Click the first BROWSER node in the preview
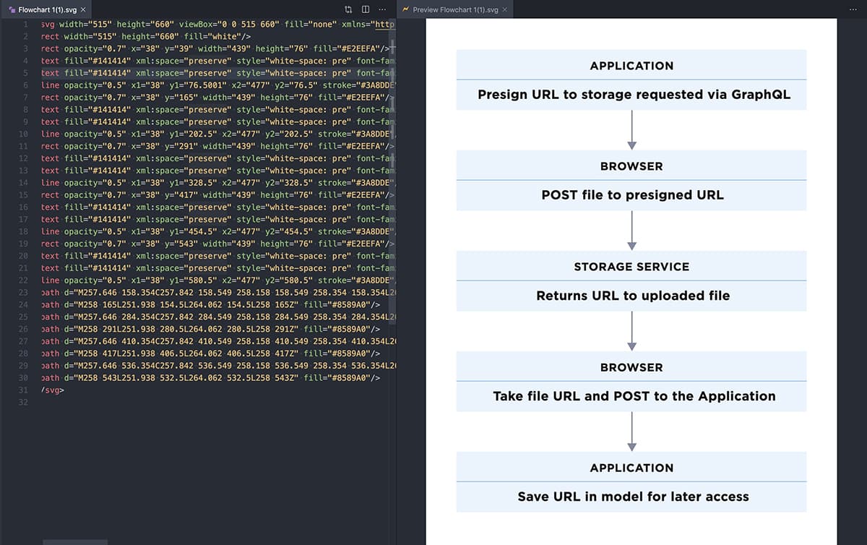The height and width of the screenshot is (545, 867). click(x=631, y=166)
